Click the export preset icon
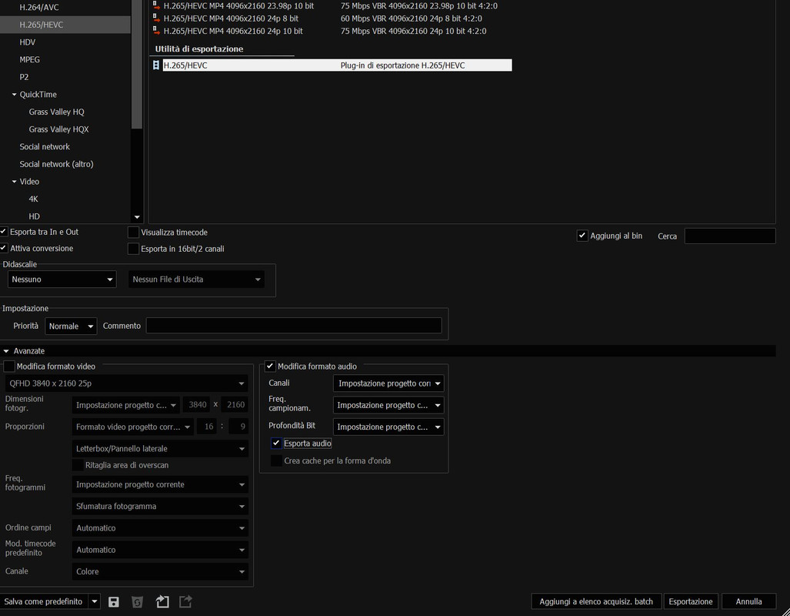Screen dimensions: 790x616 click(x=186, y=601)
